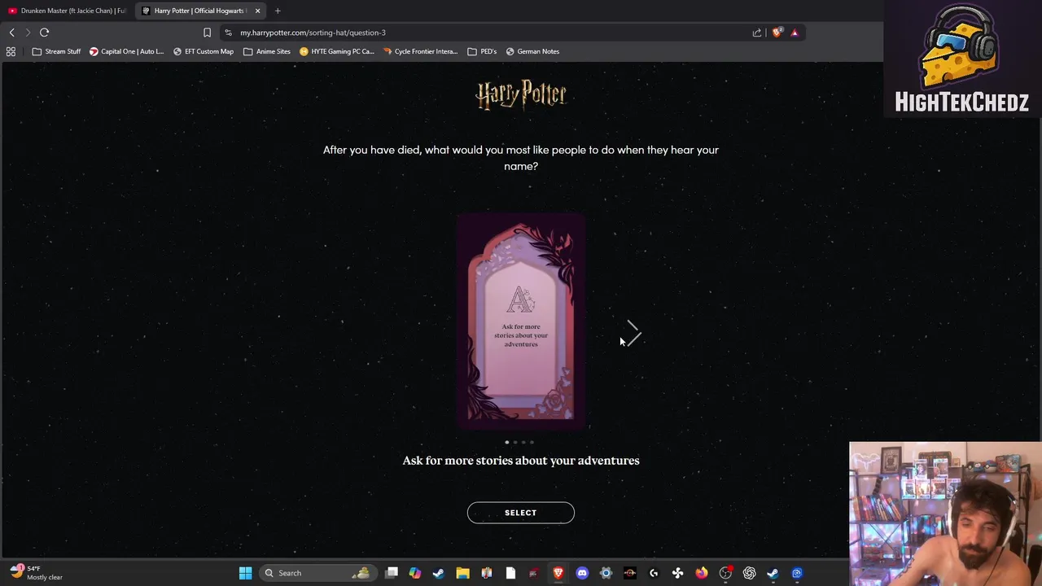Open Task View in the taskbar
The height and width of the screenshot is (586, 1042).
392,573
